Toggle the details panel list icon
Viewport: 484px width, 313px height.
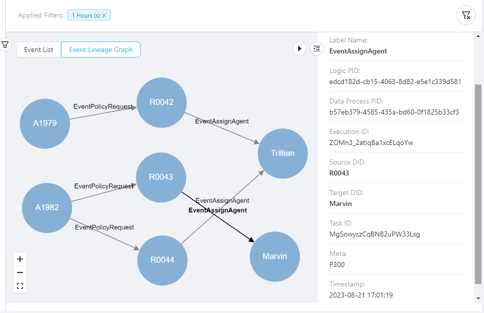pos(316,48)
